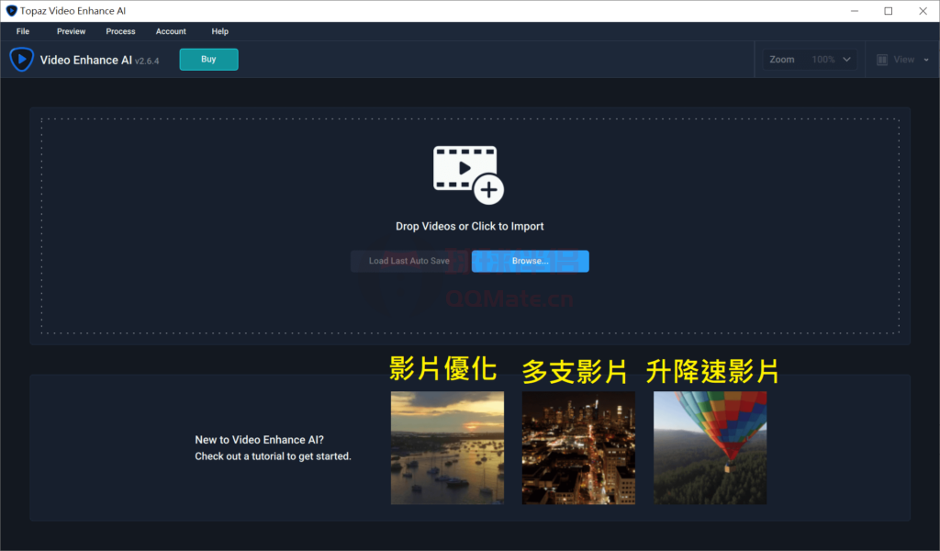
Task: Click the v2.6.4 version label
Action: pos(147,62)
